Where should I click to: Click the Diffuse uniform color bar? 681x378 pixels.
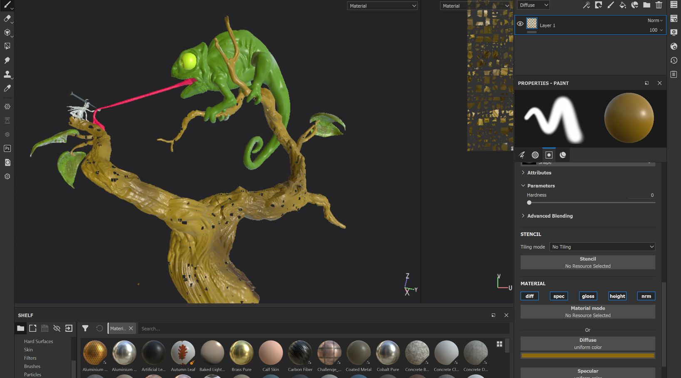(x=587, y=356)
